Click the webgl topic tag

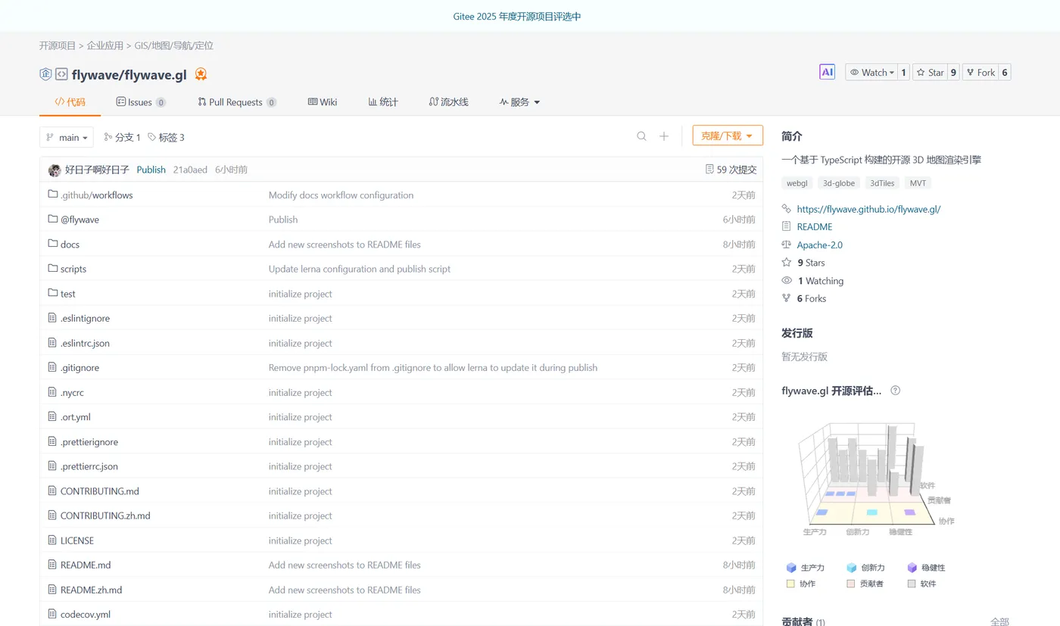click(797, 183)
